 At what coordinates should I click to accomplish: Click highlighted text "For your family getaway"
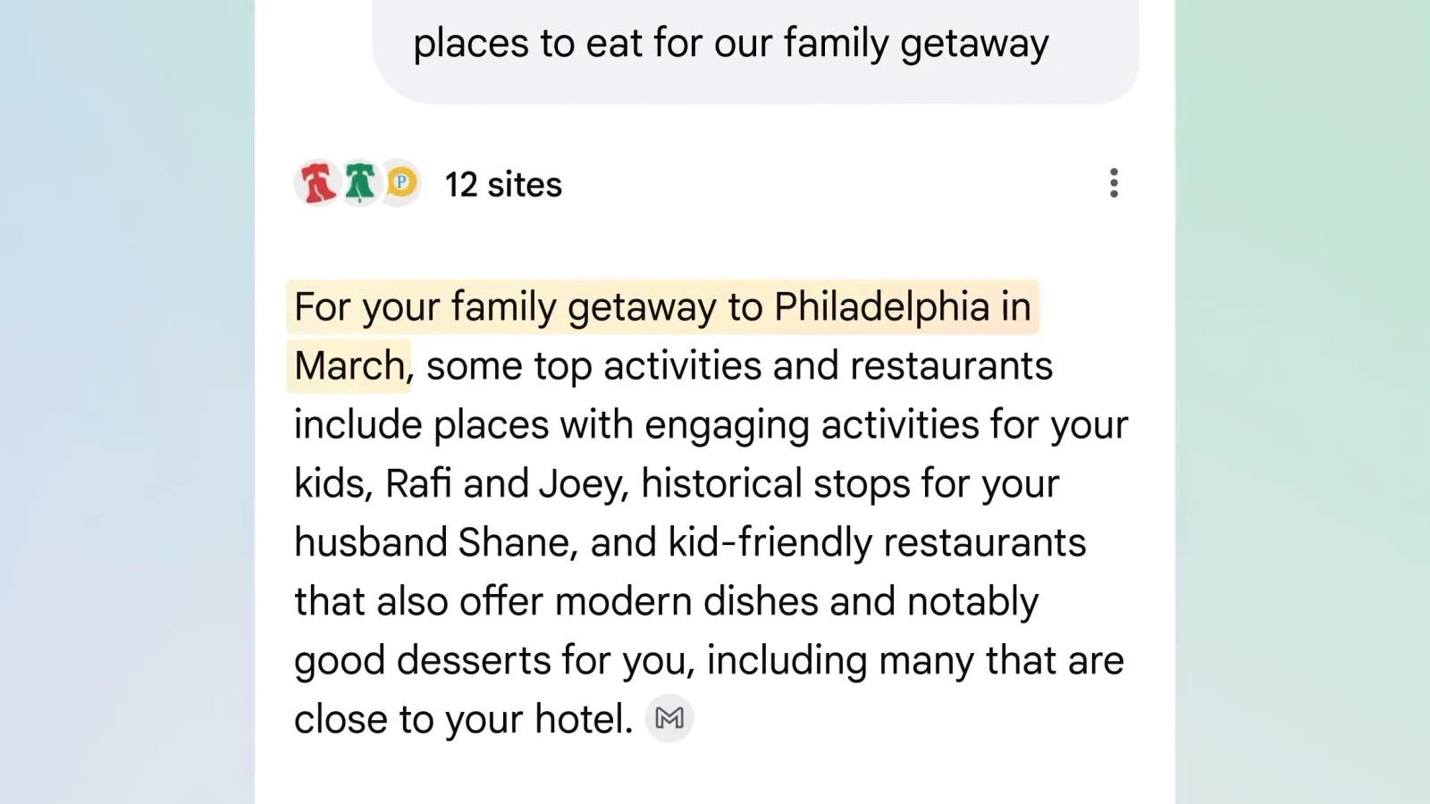505,307
